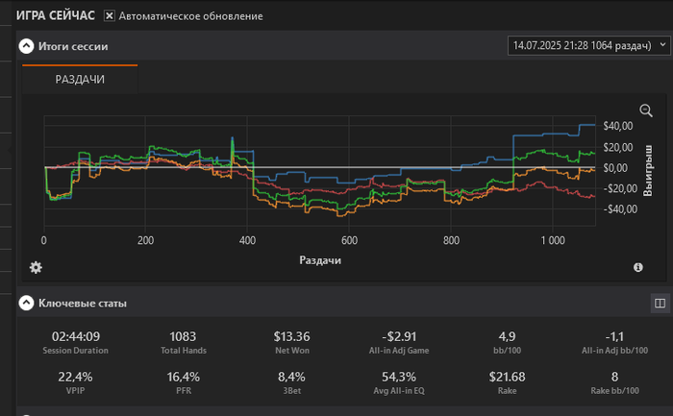Click the VPIP 22,4% stat
Viewport: 673px width, 416px height.
(76, 376)
